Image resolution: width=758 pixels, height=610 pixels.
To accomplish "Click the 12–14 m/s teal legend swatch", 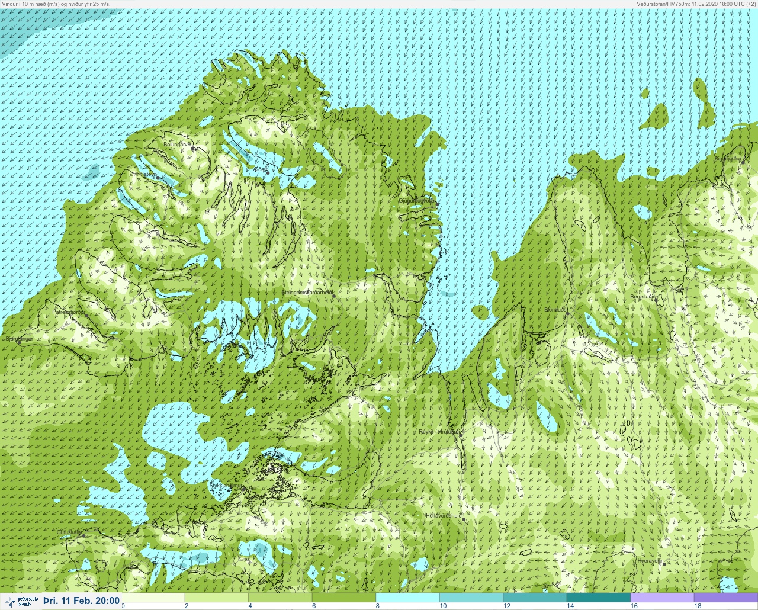I will (x=535, y=598).
